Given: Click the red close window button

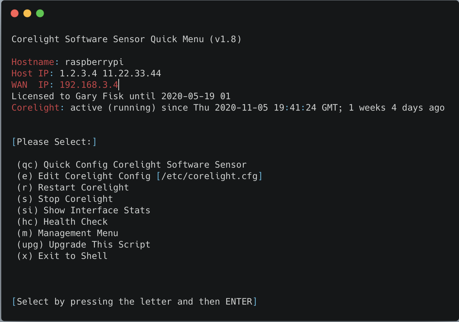Looking at the screenshot, I should (15, 13).
